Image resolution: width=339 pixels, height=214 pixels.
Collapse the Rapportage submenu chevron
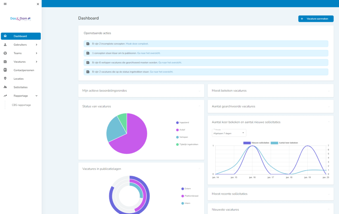tap(37, 96)
